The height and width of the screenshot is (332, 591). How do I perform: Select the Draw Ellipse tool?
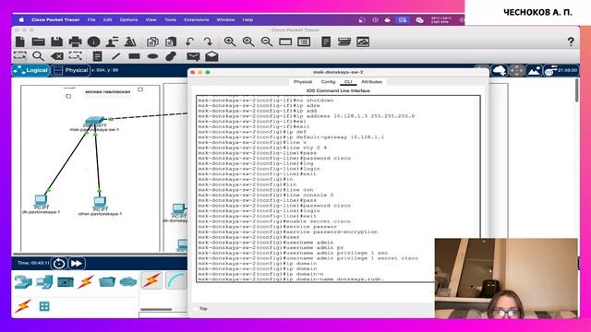tap(152, 56)
